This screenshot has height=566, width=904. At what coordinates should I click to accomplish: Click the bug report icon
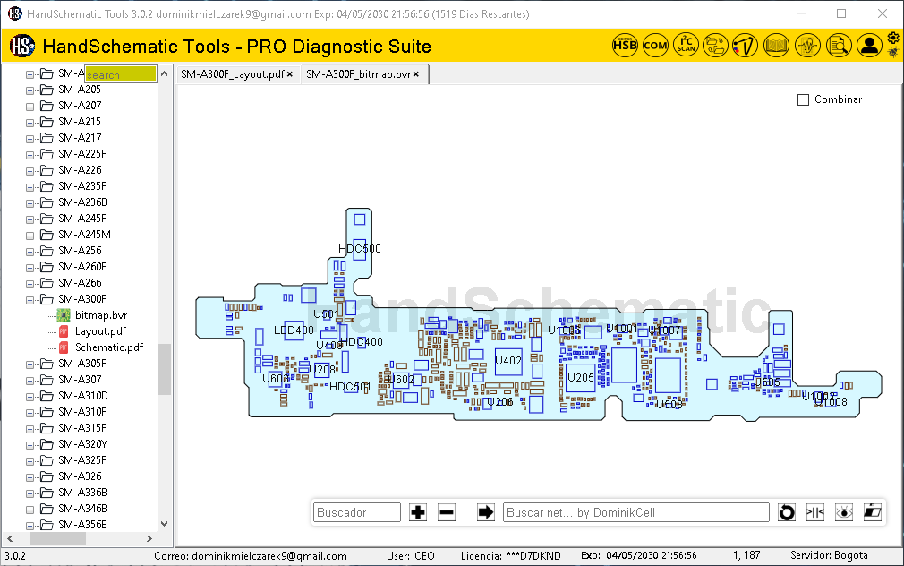[893, 53]
